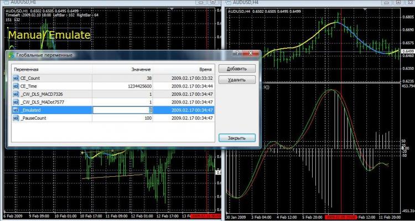Close the dialog with Закрыть button
This screenshot has height=221, width=415.
click(x=237, y=138)
